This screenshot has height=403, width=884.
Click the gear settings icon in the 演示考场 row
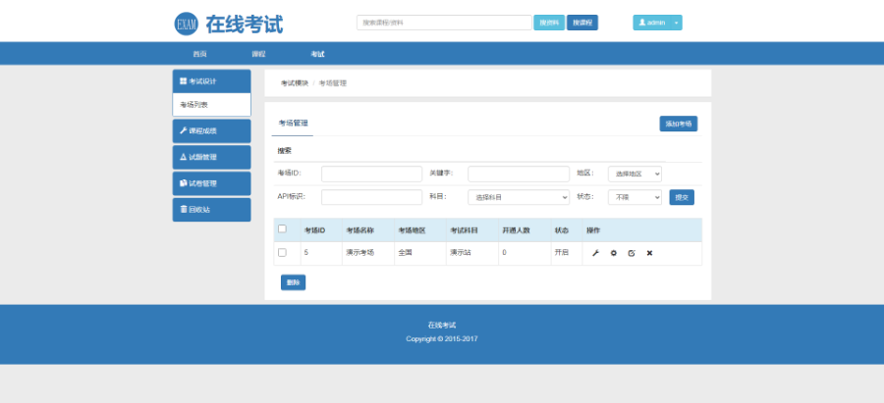(613, 253)
